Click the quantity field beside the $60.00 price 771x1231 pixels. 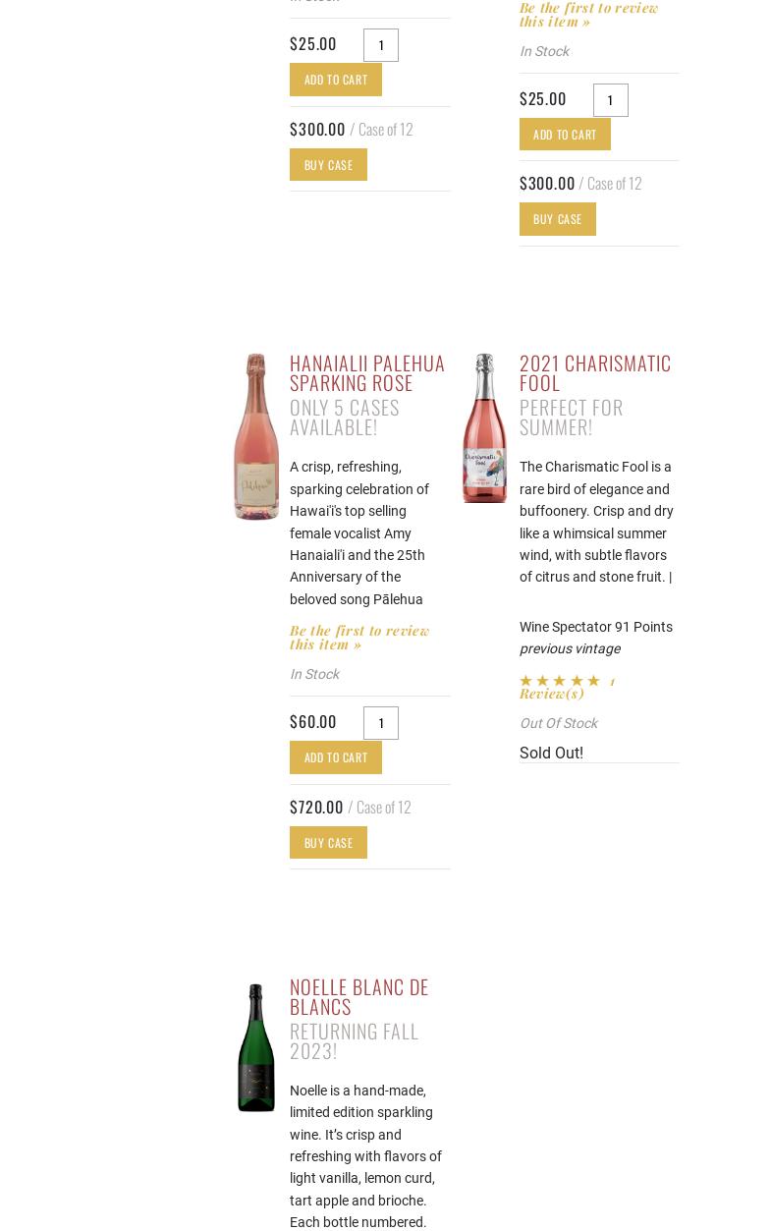[x=381, y=723]
